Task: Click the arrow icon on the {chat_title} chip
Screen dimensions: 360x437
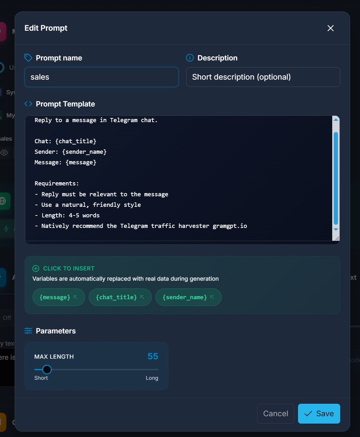Action: coord(142,297)
